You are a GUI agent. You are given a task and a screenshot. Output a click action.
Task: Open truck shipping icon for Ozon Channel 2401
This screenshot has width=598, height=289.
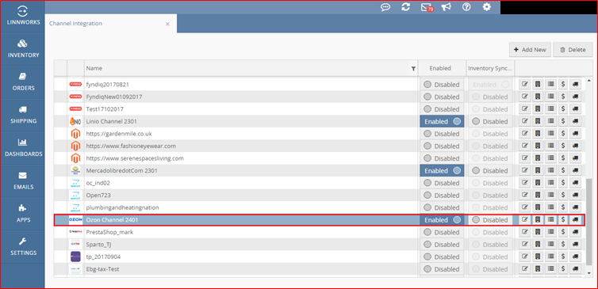(x=576, y=219)
